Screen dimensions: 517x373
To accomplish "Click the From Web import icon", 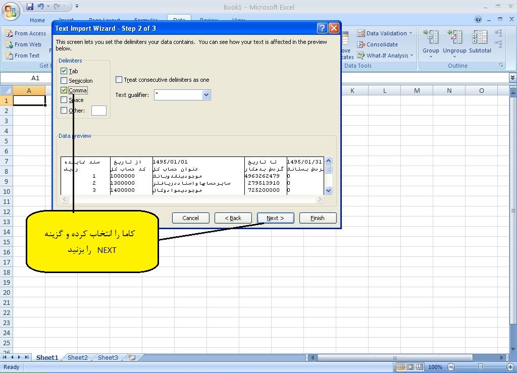I will point(9,44).
